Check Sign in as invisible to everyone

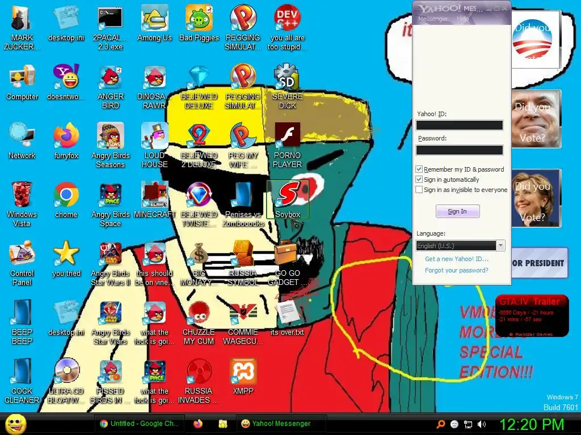pos(419,190)
